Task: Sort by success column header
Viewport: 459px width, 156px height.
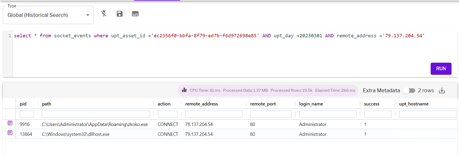Action: pos(372,104)
